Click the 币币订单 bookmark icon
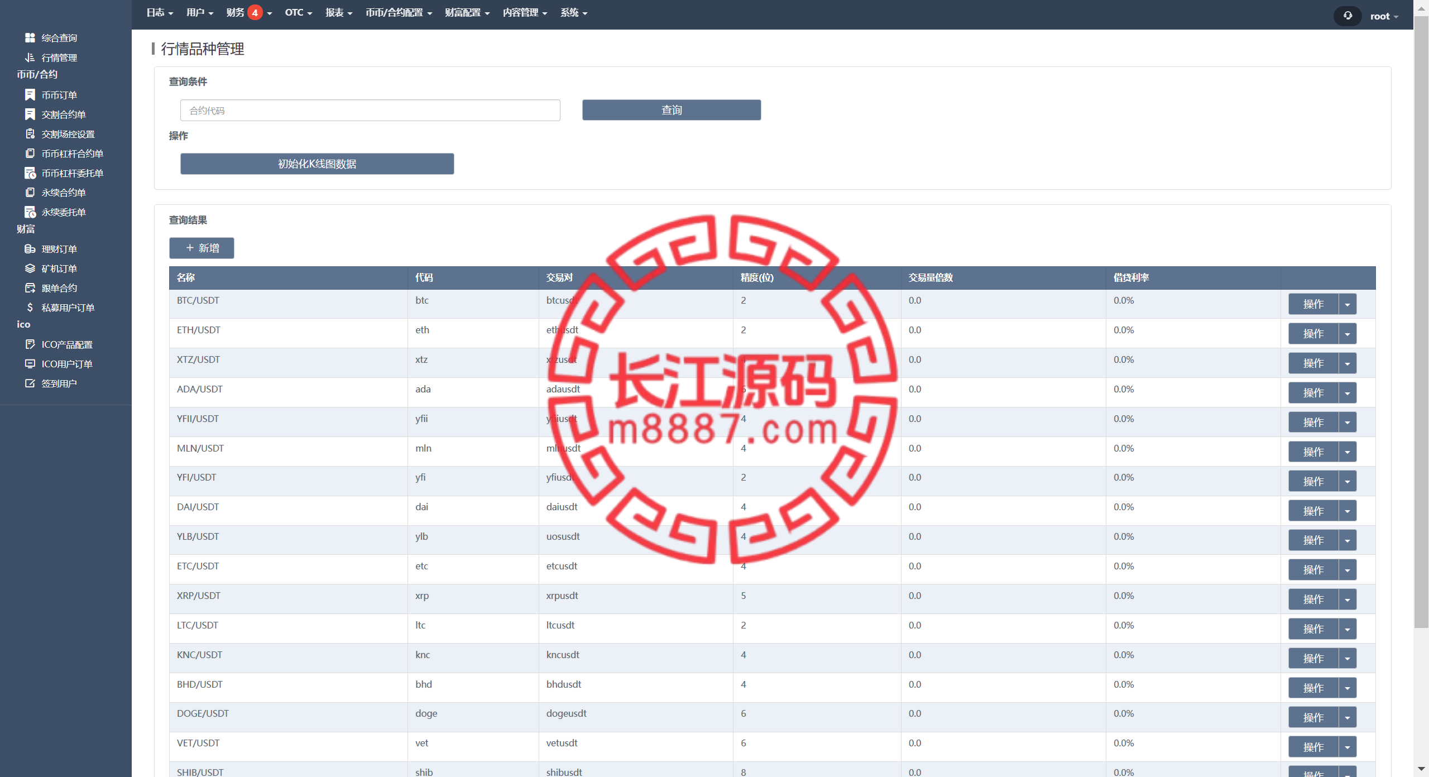This screenshot has width=1429, height=777. [x=30, y=95]
